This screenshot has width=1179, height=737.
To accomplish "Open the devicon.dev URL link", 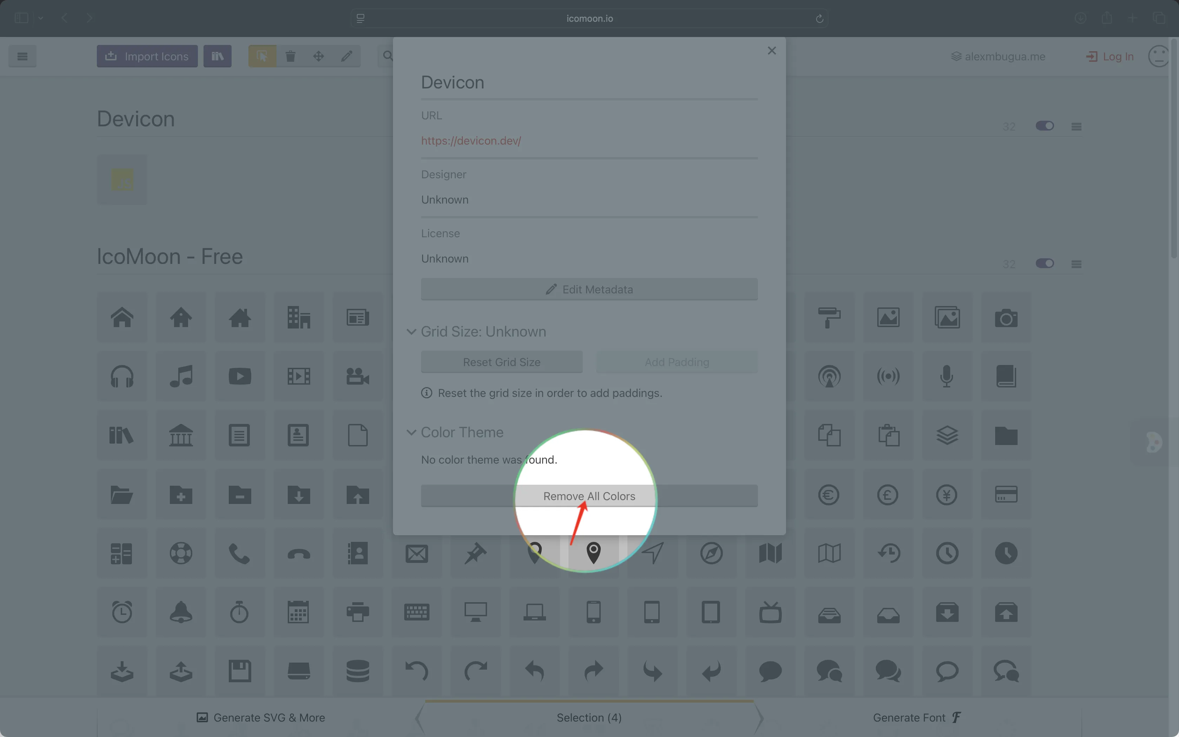I will [471, 141].
